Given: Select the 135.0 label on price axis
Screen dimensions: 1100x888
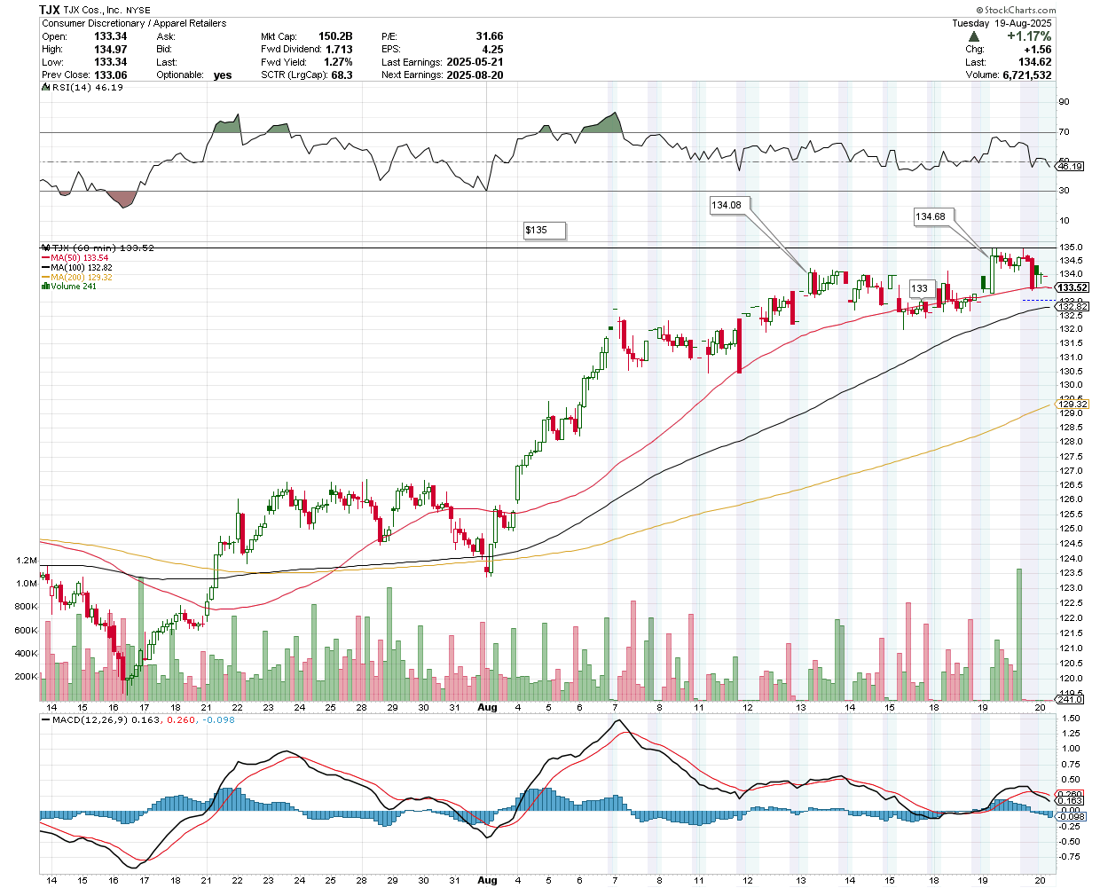Looking at the screenshot, I should click(x=1069, y=248).
